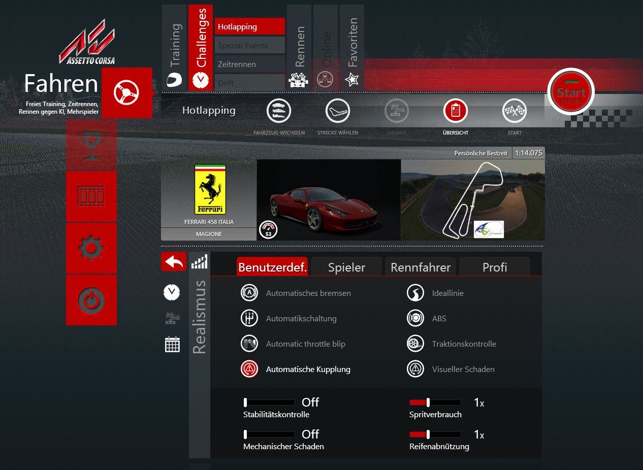Image resolution: width=643 pixels, height=470 pixels.
Task: Choose the Spieler realism preset
Action: pyautogui.click(x=346, y=266)
